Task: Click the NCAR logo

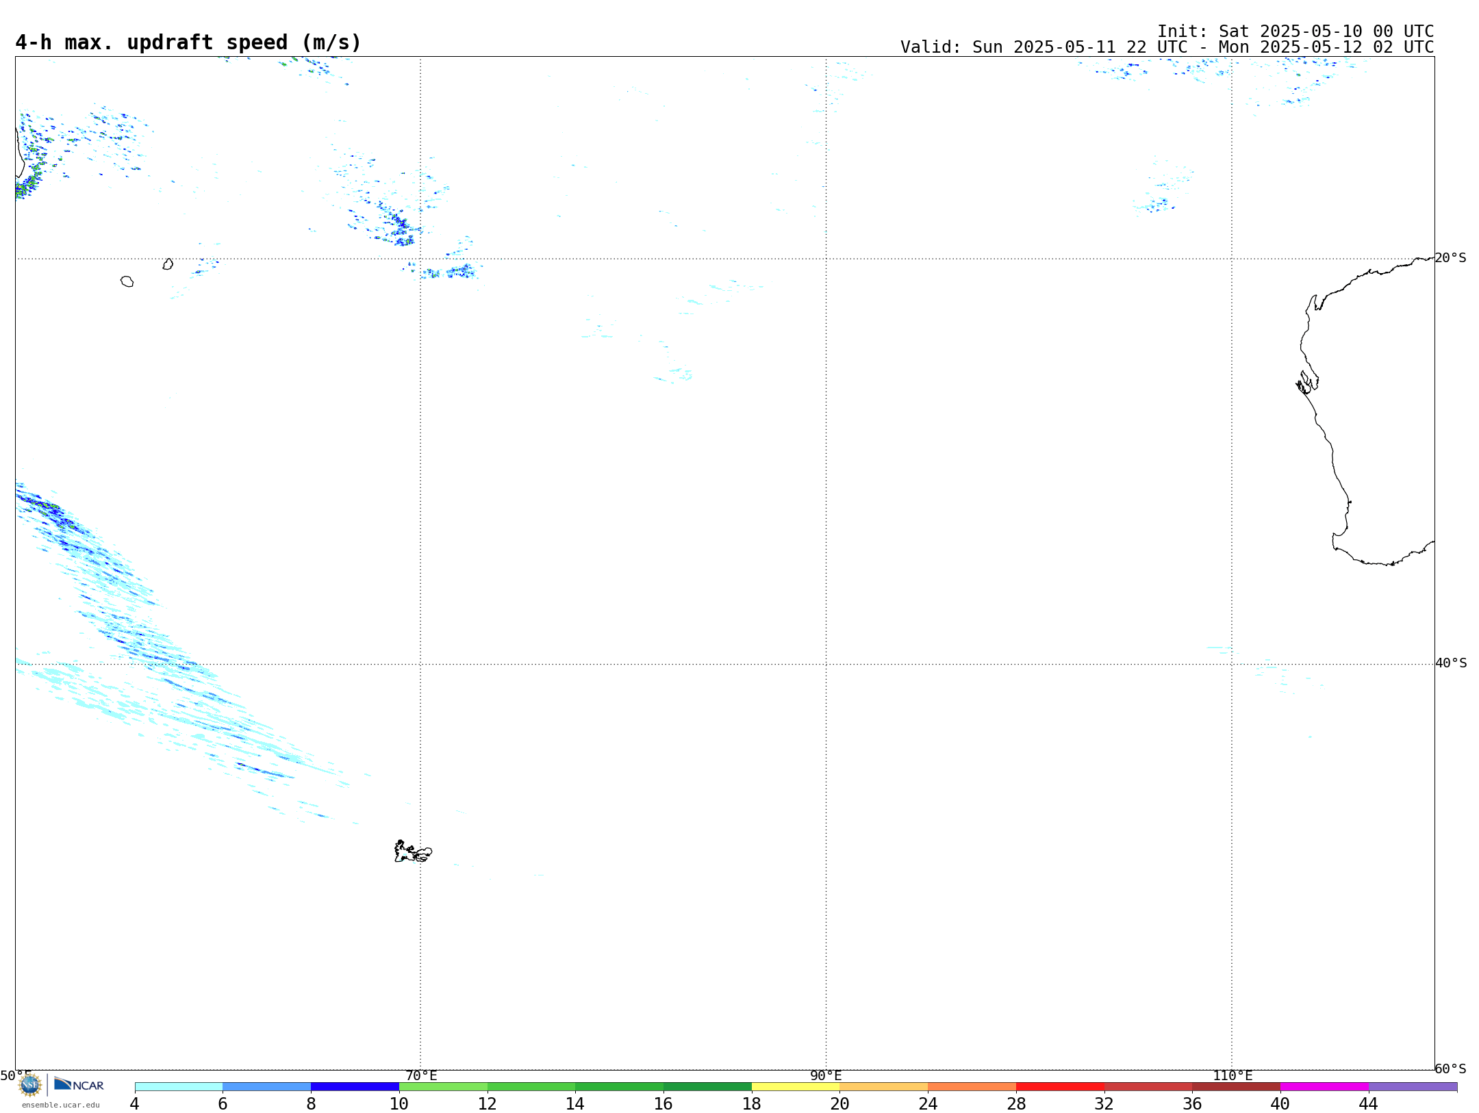Action: click(79, 1084)
